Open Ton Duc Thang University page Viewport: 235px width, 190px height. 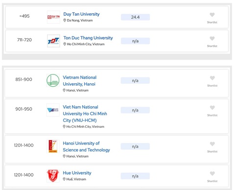(x=88, y=38)
